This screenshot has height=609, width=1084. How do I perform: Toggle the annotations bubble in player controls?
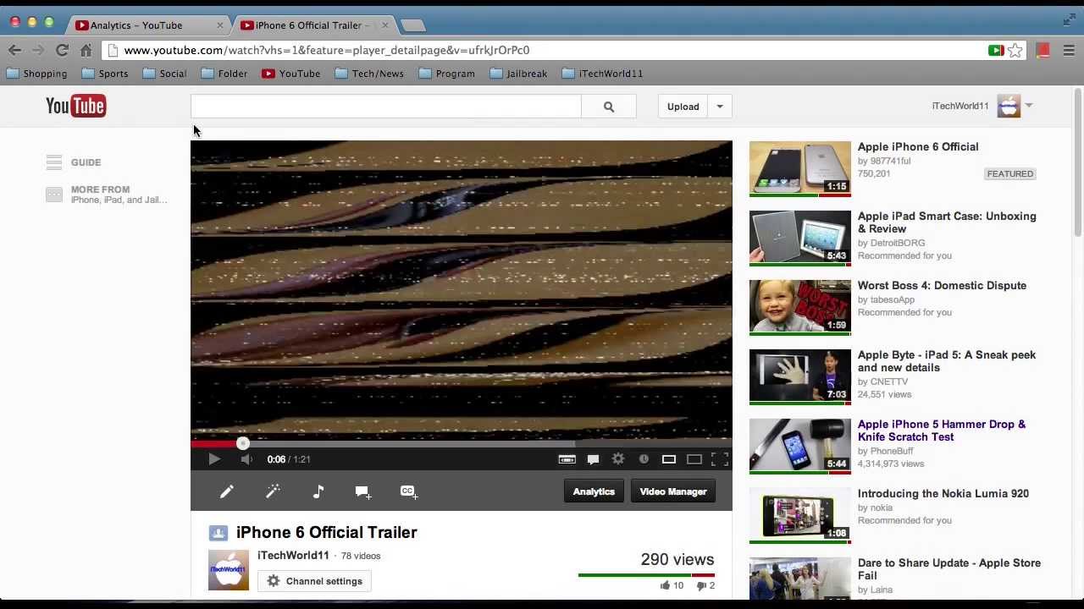click(593, 459)
